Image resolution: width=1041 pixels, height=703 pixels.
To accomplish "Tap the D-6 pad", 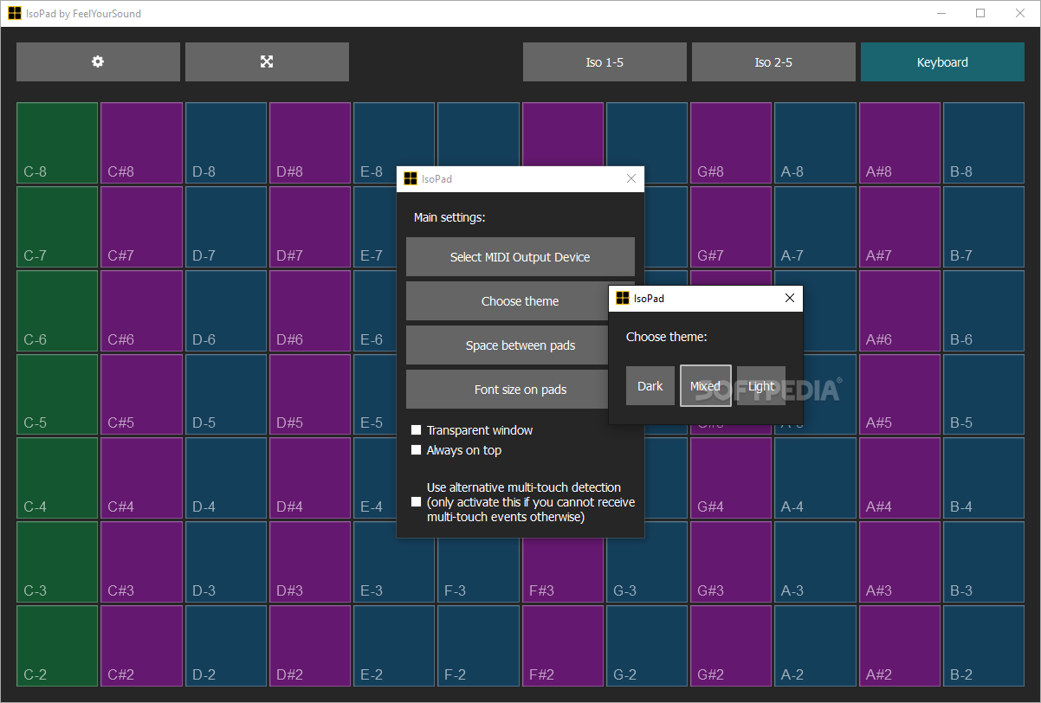I will pyautogui.click(x=226, y=311).
